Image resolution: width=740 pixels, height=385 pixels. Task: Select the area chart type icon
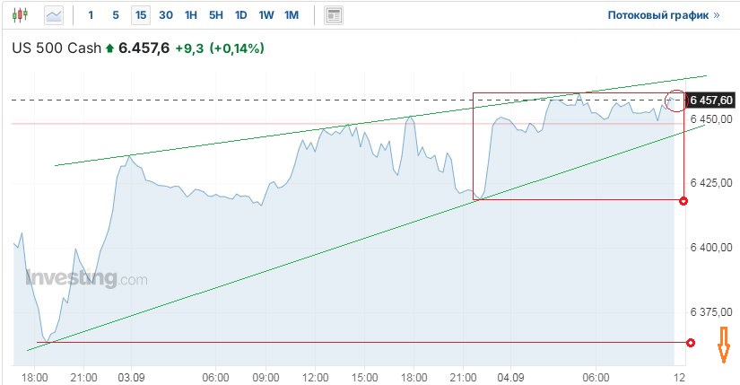tap(54, 15)
